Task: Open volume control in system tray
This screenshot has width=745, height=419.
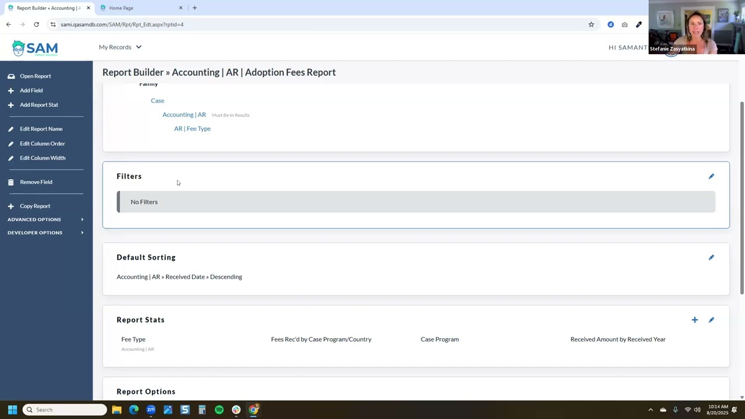Action: [697, 410]
